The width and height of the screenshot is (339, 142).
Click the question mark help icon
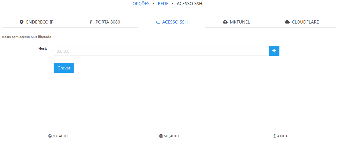(274, 136)
